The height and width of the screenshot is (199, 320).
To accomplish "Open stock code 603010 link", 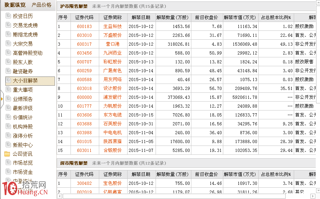I will [x=84, y=35].
